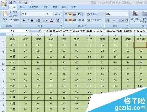The height and width of the screenshot is (112, 147).
Task: Click the percent style icon
Action: pos(113,20)
